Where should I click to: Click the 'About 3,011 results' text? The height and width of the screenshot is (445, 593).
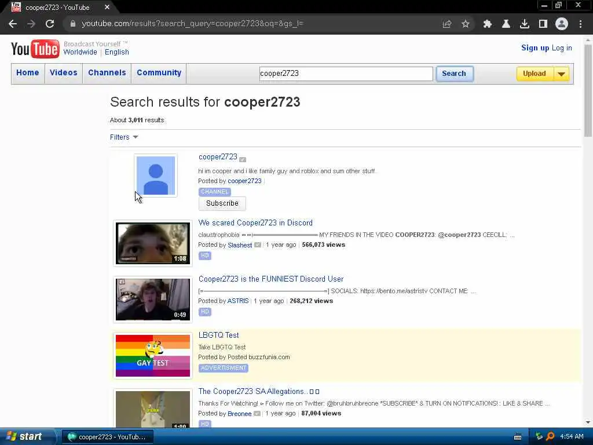(137, 120)
